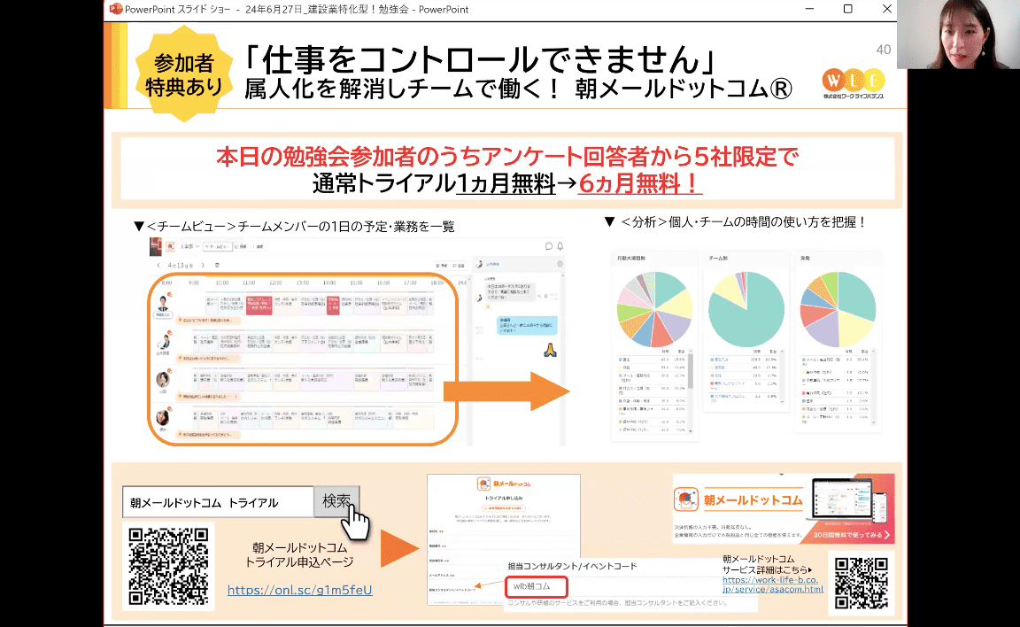Go to previous day arrow beside 4月13日

click(158, 266)
